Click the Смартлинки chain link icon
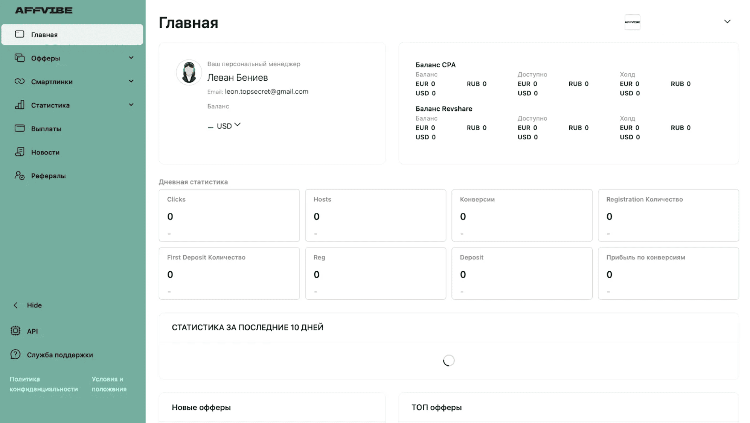Viewport: 750px width, 423px height. coord(20,81)
